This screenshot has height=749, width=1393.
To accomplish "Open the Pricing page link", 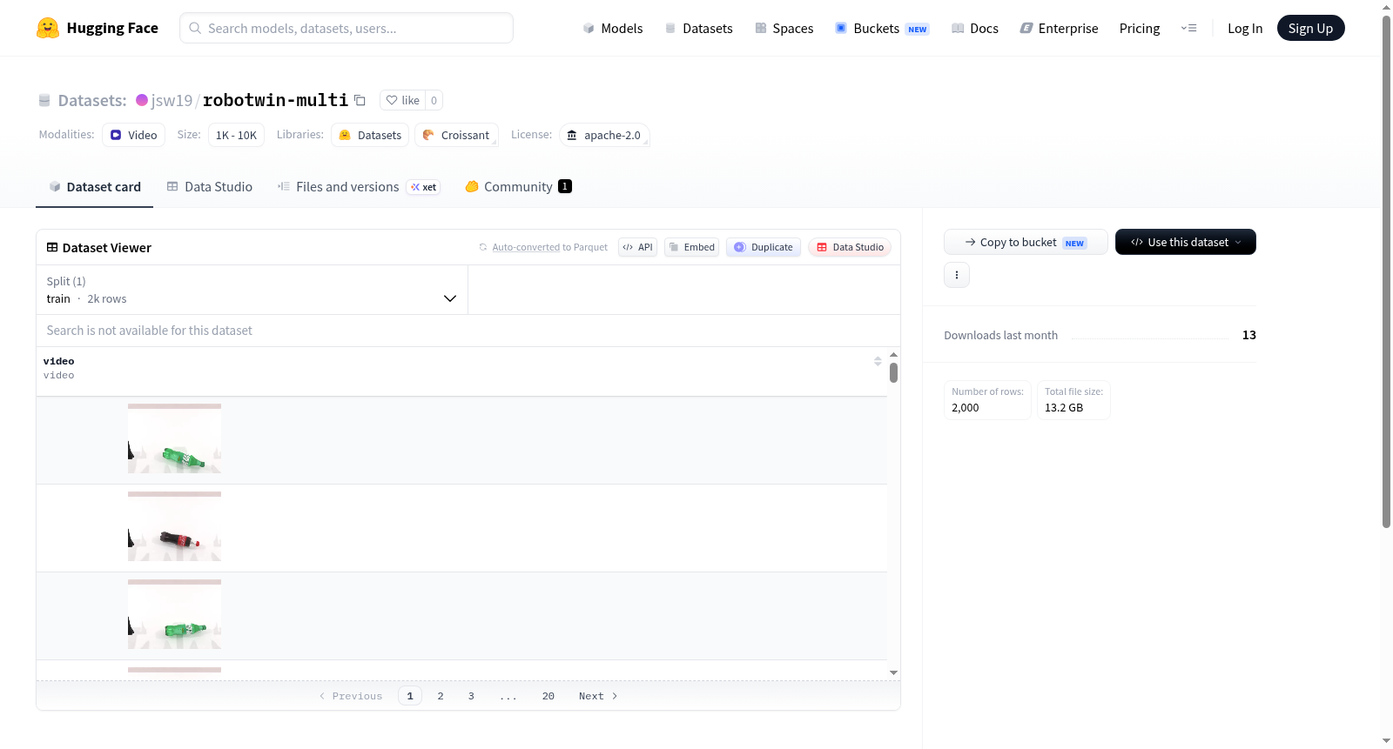I will [x=1140, y=28].
